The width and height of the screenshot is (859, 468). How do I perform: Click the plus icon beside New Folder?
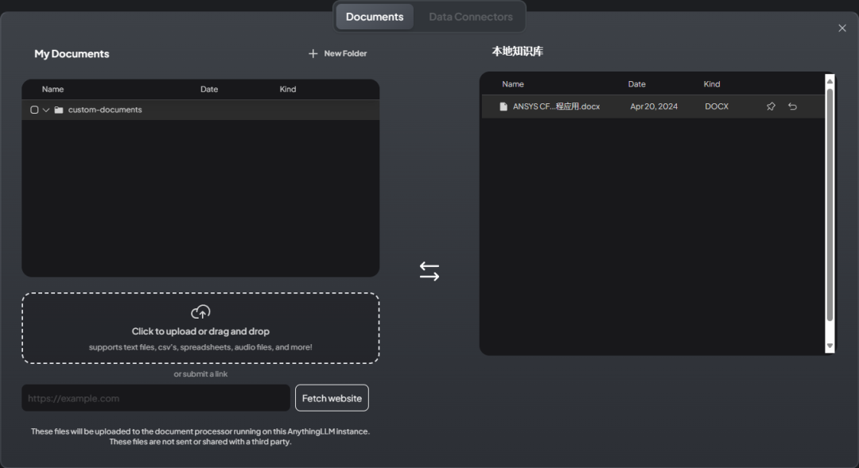click(x=313, y=54)
